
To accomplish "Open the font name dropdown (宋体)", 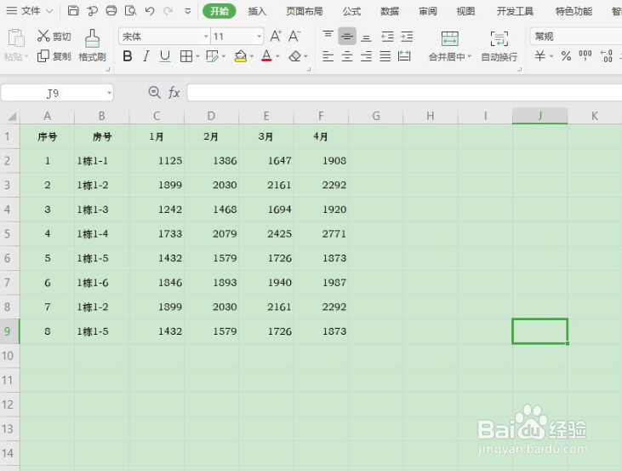I will click(x=206, y=37).
